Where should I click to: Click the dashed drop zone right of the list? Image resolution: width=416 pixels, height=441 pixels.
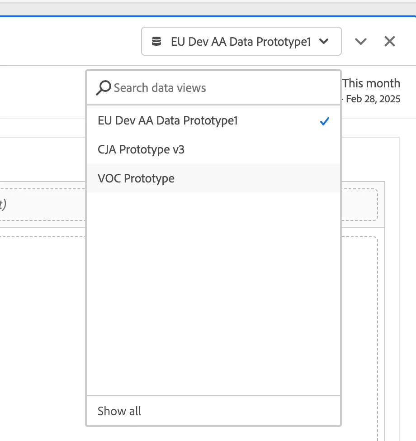359,205
